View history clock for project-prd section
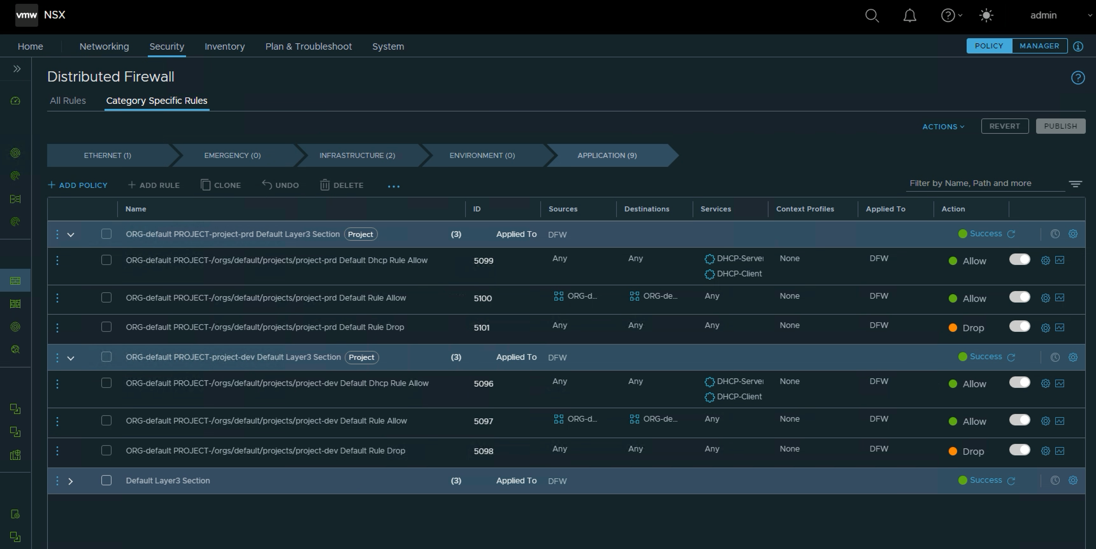This screenshot has height=549, width=1096. point(1055,234)
